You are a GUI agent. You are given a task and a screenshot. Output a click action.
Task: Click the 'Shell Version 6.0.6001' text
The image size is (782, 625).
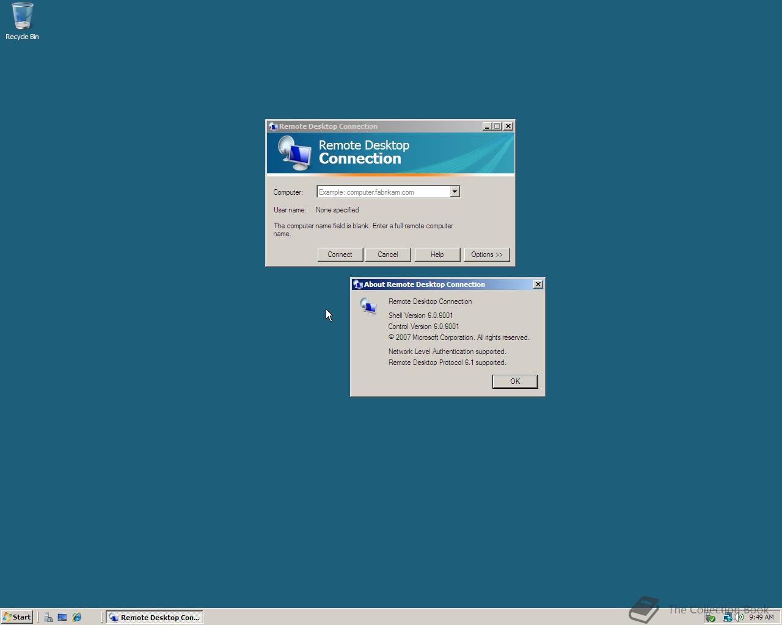[421, 316]
